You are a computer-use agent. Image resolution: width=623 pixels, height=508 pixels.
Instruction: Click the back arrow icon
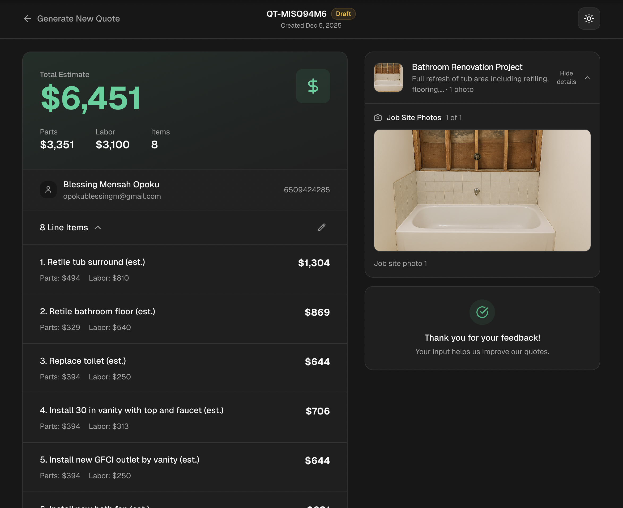28,19
